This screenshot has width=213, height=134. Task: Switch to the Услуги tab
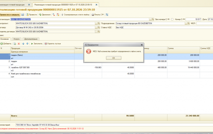(x=16, y=39)
